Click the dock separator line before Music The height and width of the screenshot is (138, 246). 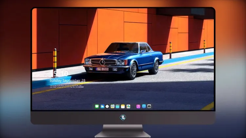pyautogui.click(x=133, y=107)
